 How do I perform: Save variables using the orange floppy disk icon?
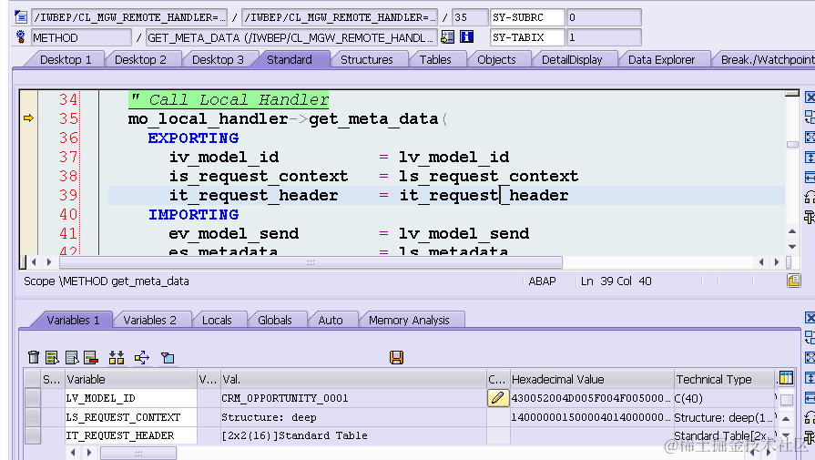[397, 357]
